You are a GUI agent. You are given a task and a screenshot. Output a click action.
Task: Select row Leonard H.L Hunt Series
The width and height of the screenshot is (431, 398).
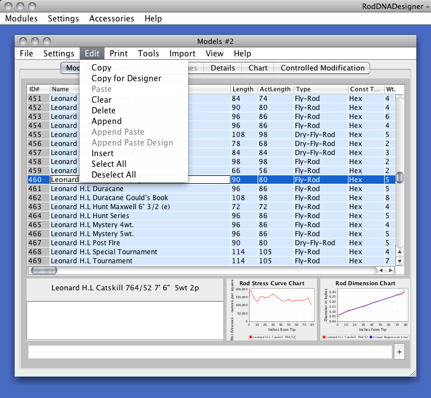pos(211,216)
